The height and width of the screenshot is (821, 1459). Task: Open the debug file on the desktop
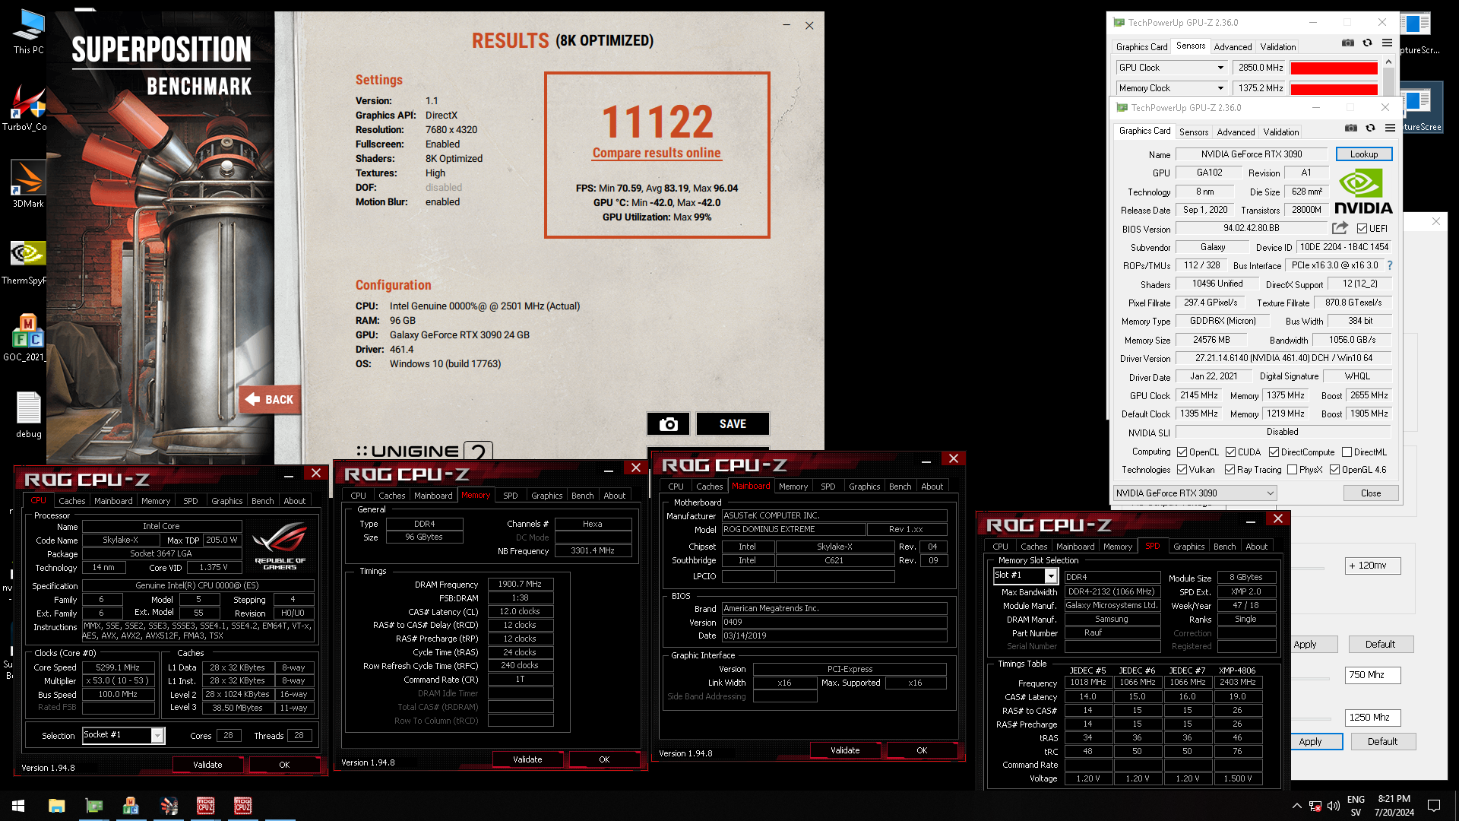click(28, 415)
